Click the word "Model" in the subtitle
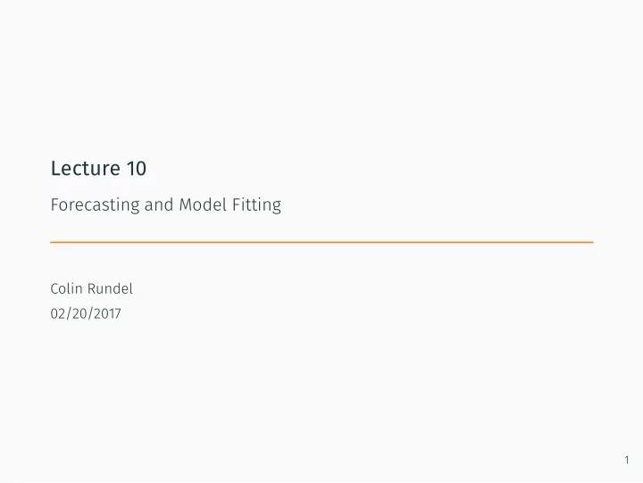643x483 pixels. (x=203, y=204)
